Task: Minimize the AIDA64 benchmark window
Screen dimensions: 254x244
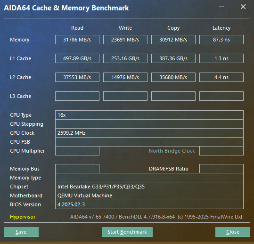Action: click(221, 7)
